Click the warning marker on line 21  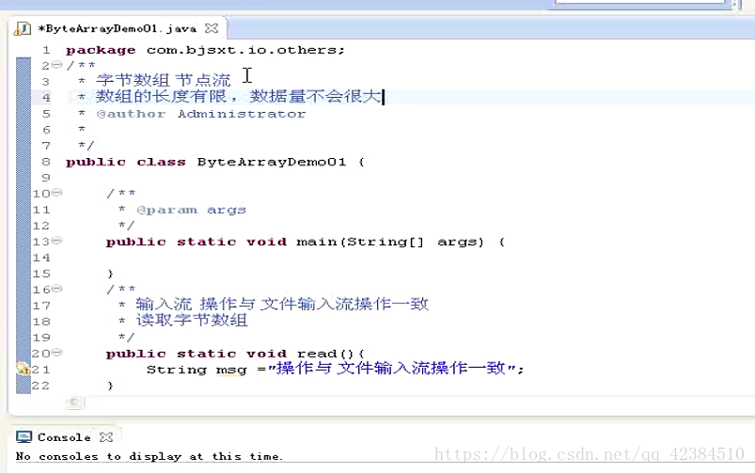coord(23,370)
